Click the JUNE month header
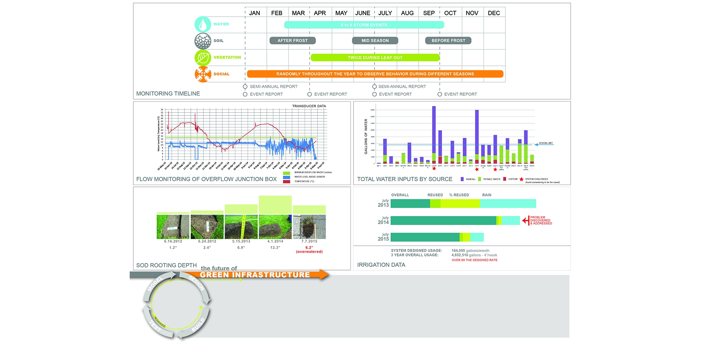The image size is (704, 343). point(363,13)
